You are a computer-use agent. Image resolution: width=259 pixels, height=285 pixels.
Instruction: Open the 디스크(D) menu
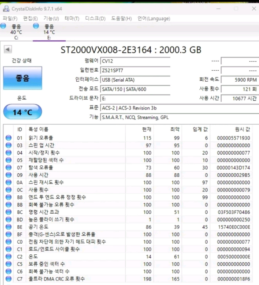click(95, 19)
